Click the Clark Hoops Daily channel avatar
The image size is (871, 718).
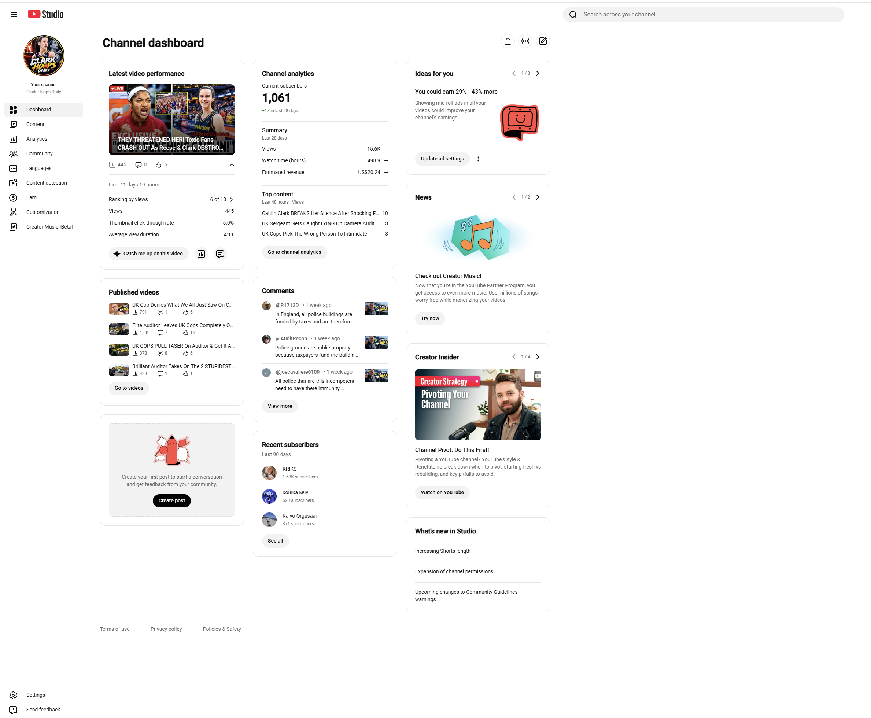pos(44,56)
